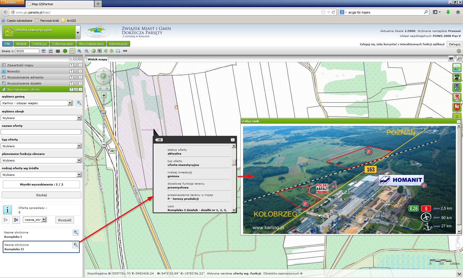The image size is (463, 278).
Task: Click the Wyczyść clear button
Action: [65, 220]
